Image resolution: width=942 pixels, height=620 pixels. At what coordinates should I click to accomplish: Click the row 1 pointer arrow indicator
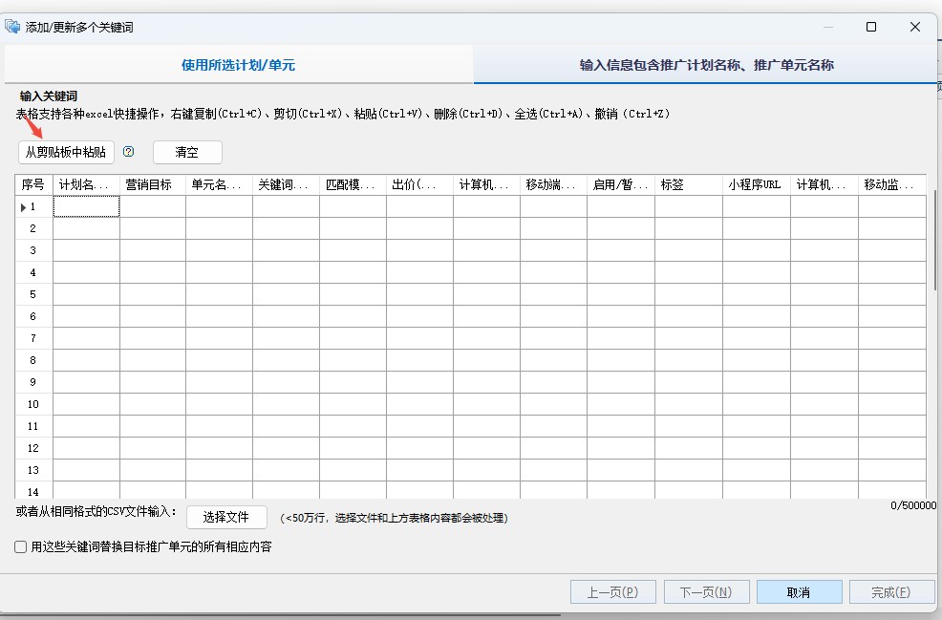pyautogui.click(x=23, y=206)
